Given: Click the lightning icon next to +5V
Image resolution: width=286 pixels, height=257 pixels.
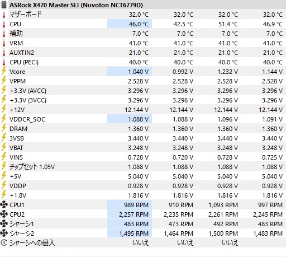Looking at the screenshot, I should tap(4, 176).
